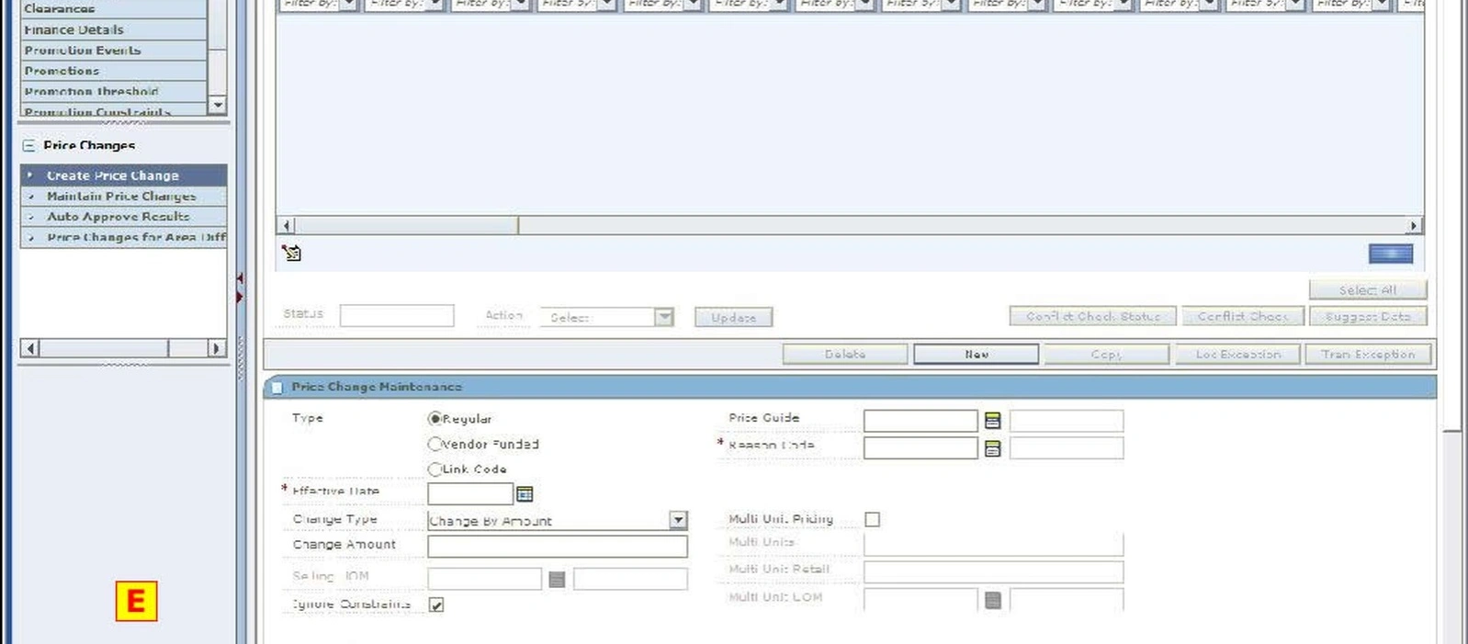Click the right arrow of the navigation panel scrollbar

pyautogui.click(x=217, y=348)
